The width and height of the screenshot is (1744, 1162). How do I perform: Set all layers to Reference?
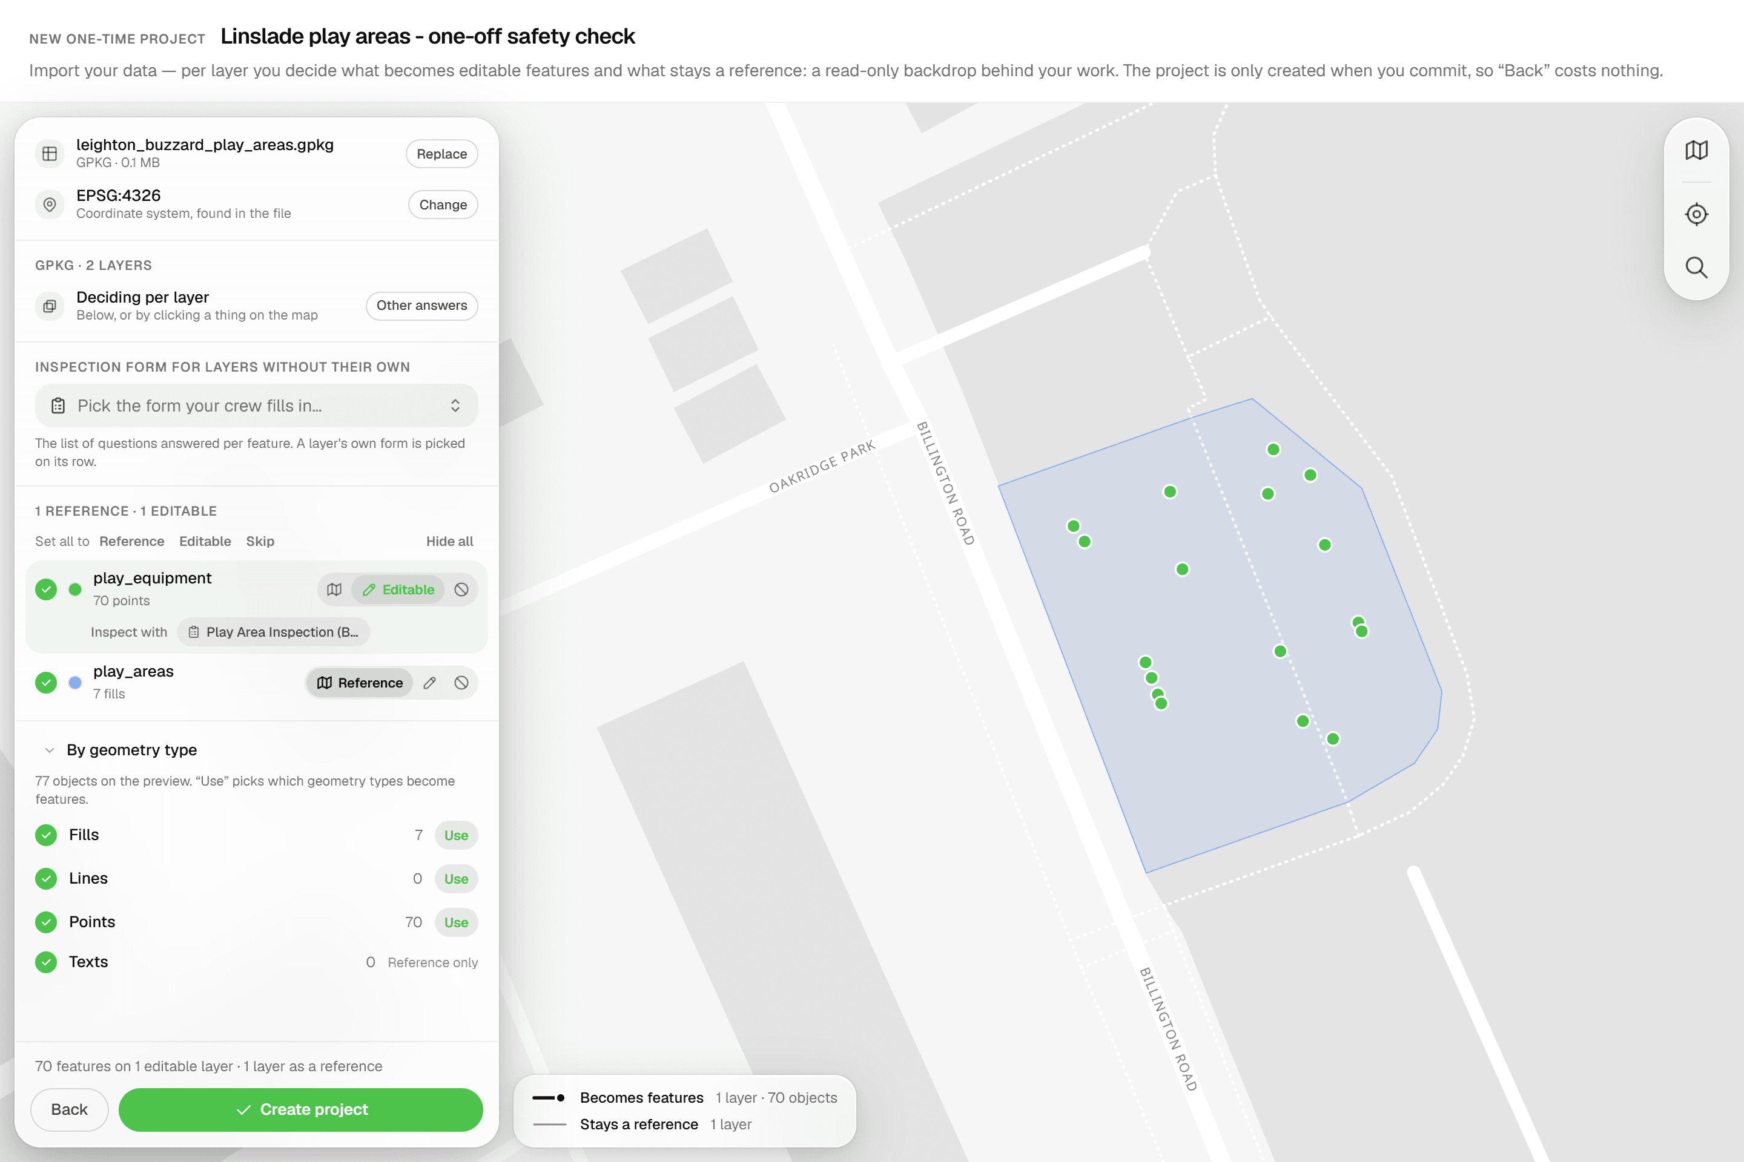point(132,542)
